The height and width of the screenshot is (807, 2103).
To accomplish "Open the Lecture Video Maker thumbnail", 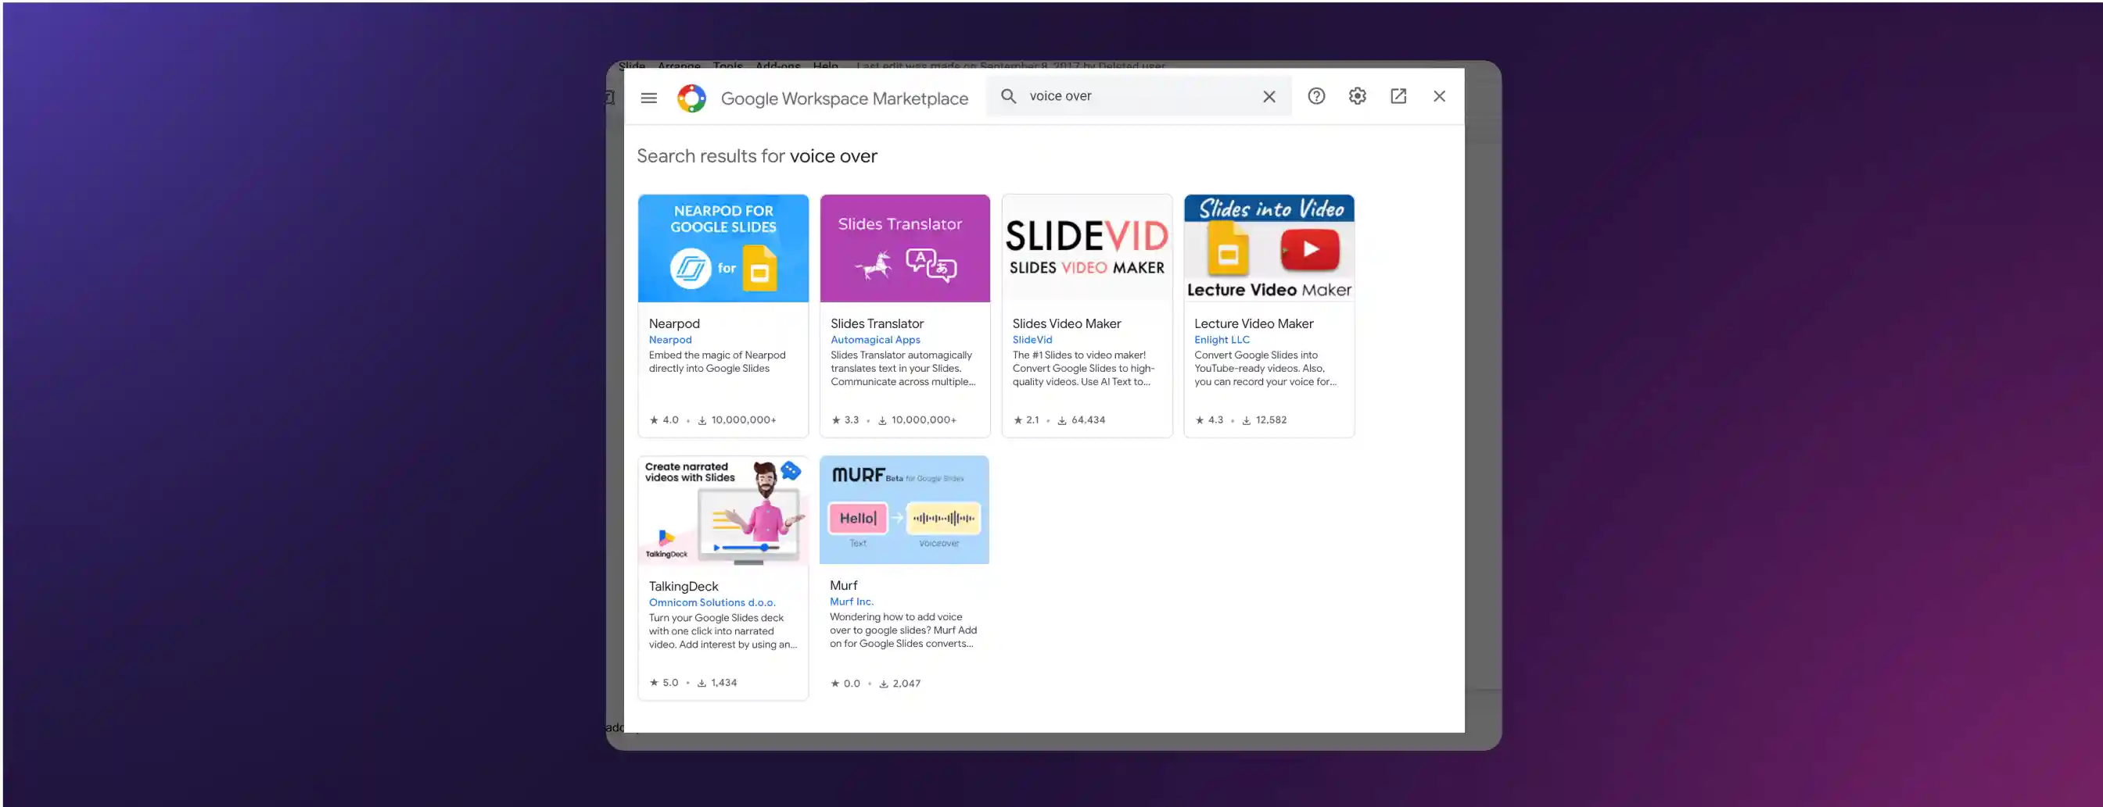I will tap(1269, 248).
